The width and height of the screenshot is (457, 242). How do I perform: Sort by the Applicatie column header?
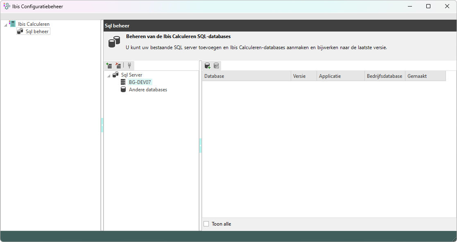coord(341,76)
